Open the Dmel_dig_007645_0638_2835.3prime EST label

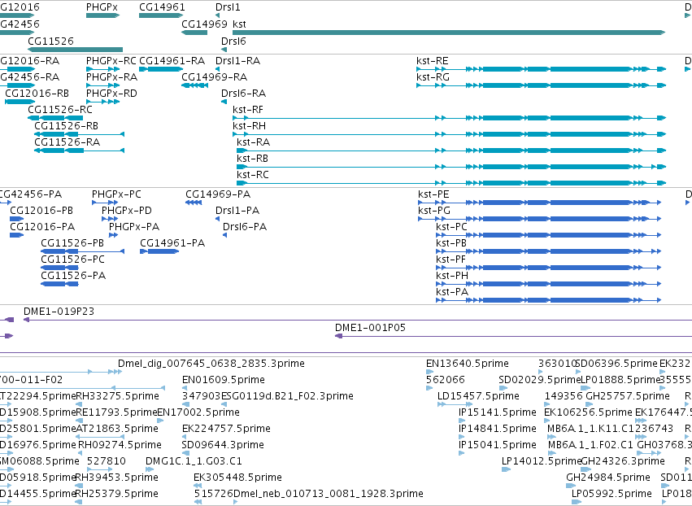tap(211, 364)
